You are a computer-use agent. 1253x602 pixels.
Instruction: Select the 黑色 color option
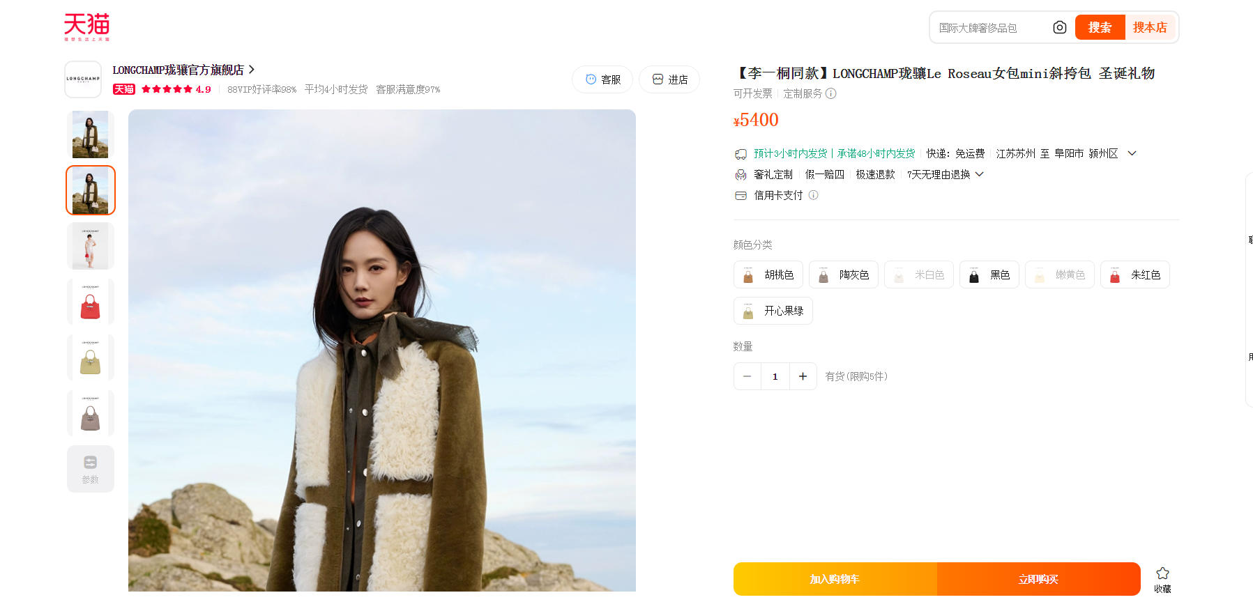pos(989,275)
